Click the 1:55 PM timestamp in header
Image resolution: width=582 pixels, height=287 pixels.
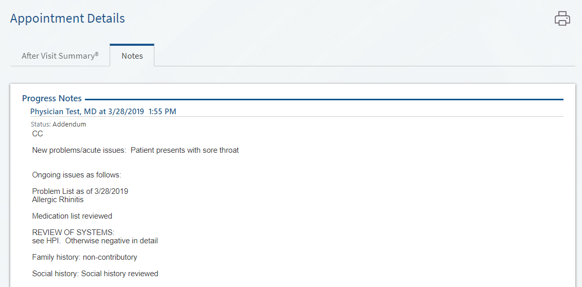click(x=162, y=112)
